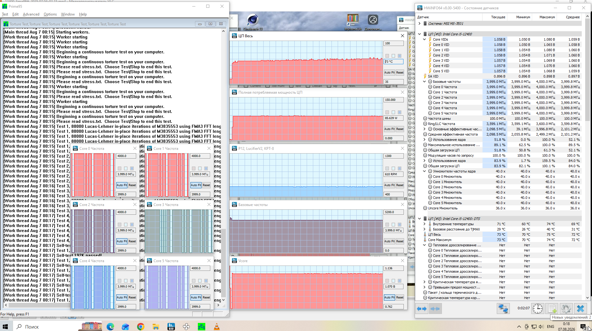Open HWiNFO sensor settings gear icon
This screenshot has width=592, height=331.
coord(566,309)
